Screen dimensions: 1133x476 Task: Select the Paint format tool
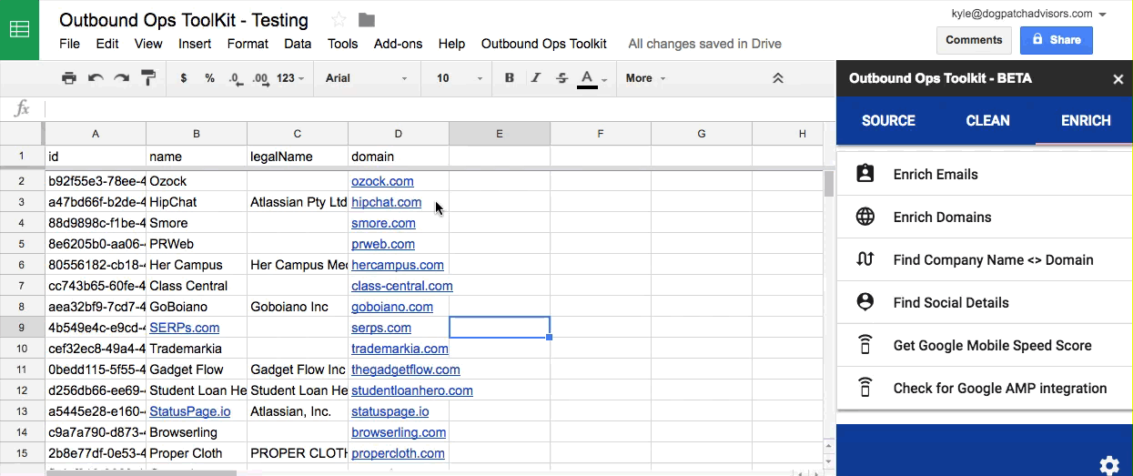[148, 78]
